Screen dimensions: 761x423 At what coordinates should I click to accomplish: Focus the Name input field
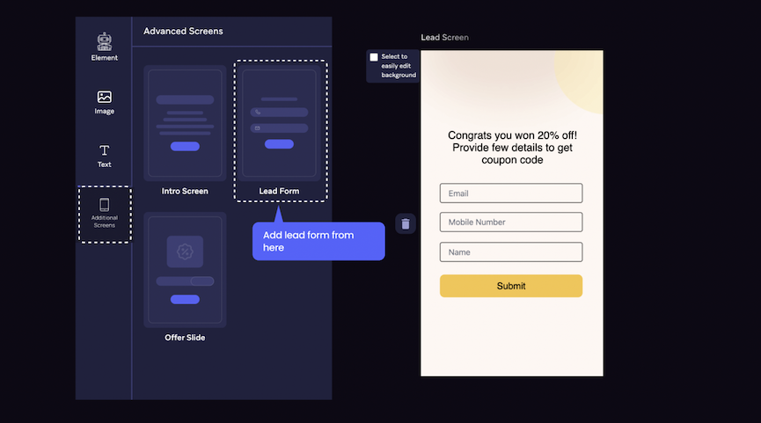(x=510, y=252)
